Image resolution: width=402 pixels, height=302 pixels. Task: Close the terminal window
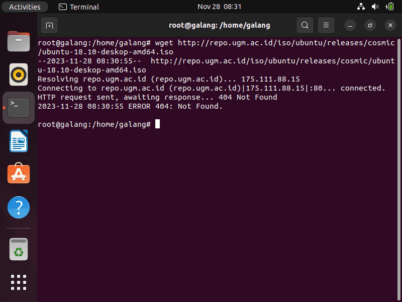pos(390,25)
